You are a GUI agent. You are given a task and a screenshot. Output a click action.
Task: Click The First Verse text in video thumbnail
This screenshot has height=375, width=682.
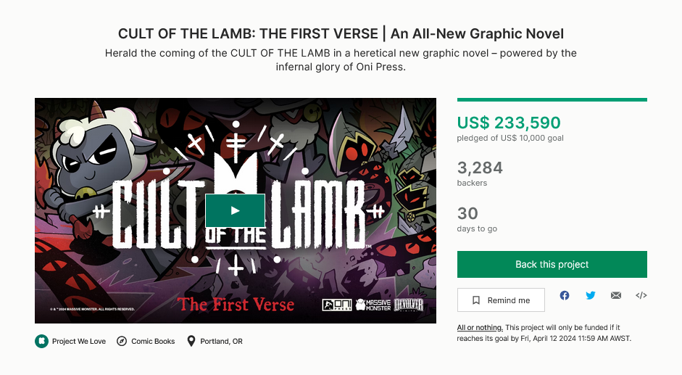click(236, 304)
